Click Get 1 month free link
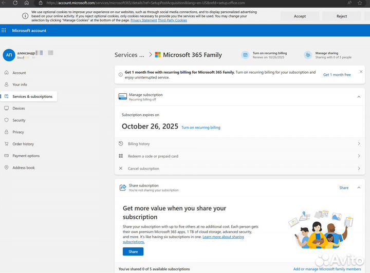The height and width of the screenshot is (273, 370). (337, 75)
